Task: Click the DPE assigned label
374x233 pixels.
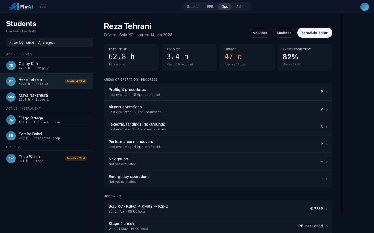Action: click(x=310, y=226)
